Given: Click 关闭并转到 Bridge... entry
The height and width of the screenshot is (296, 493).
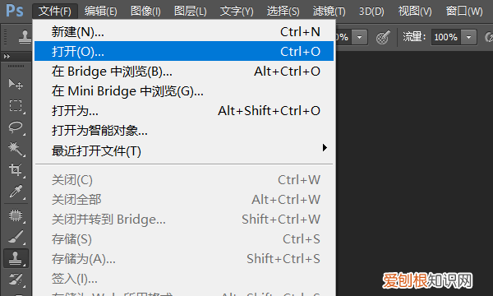Looking at the screenshot, I should (x=184, y=220).
